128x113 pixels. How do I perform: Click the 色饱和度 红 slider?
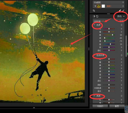[109, 59]
